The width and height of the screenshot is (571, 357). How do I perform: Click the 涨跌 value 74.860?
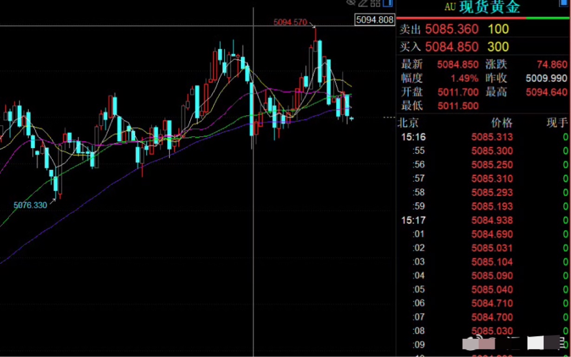tap(552, 65)
